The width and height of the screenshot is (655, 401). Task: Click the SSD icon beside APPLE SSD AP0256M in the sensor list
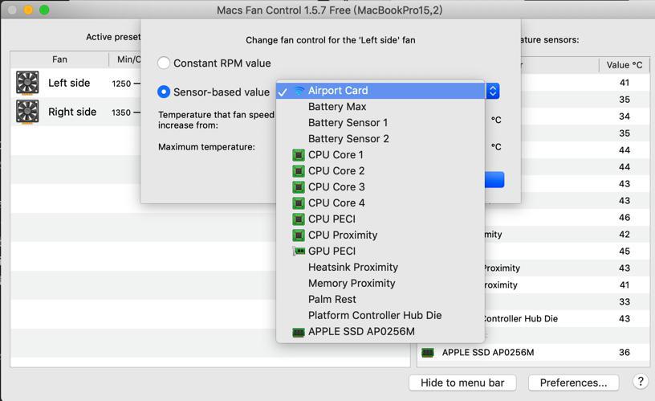[x=428, y=353]
